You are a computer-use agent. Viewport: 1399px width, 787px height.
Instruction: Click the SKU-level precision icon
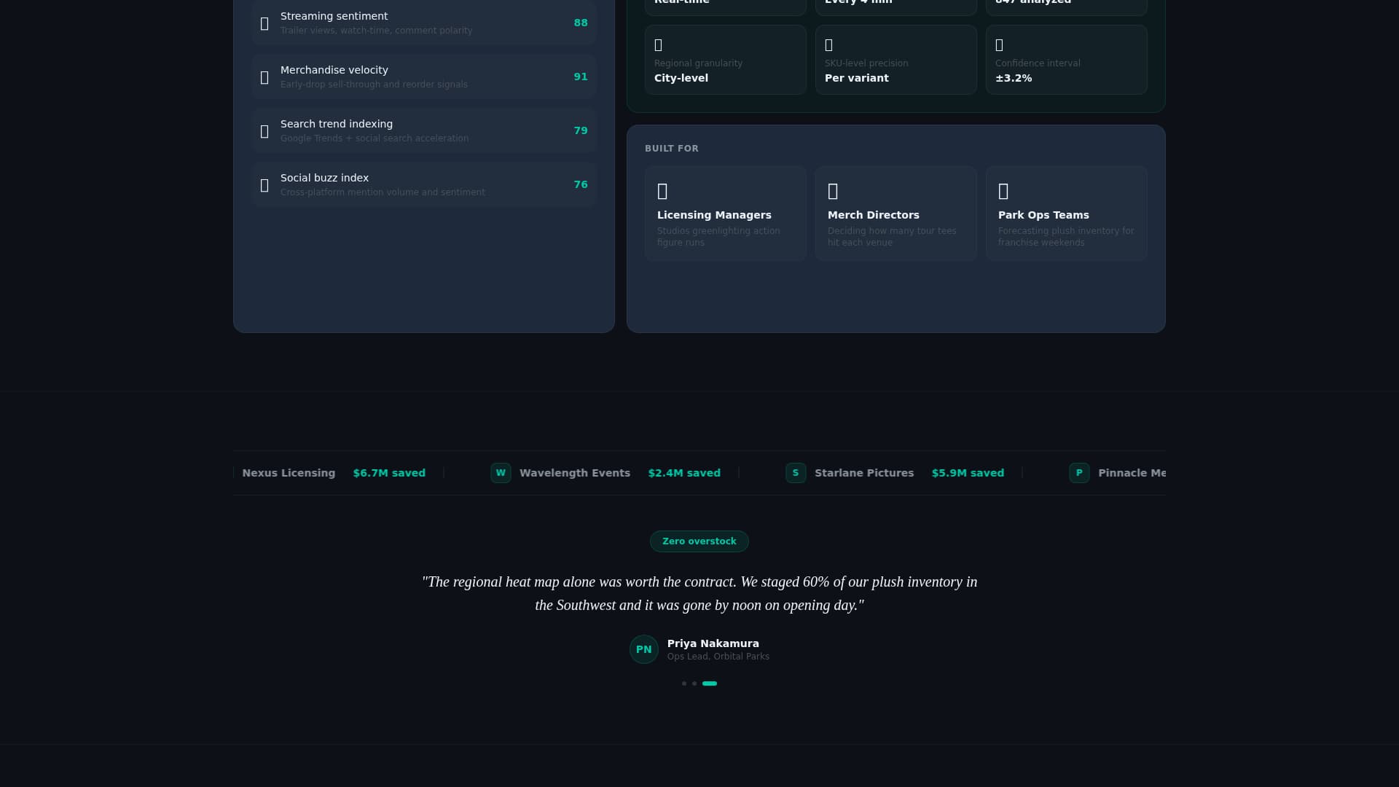click(829, 45)
